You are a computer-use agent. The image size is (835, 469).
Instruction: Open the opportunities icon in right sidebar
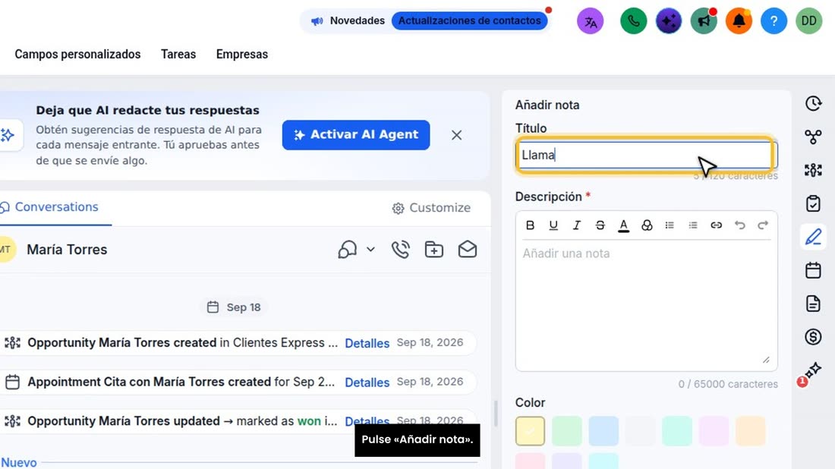pos(813,170)
